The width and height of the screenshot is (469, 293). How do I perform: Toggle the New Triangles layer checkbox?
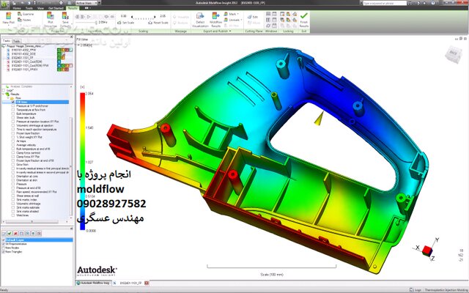coord(4,252)
